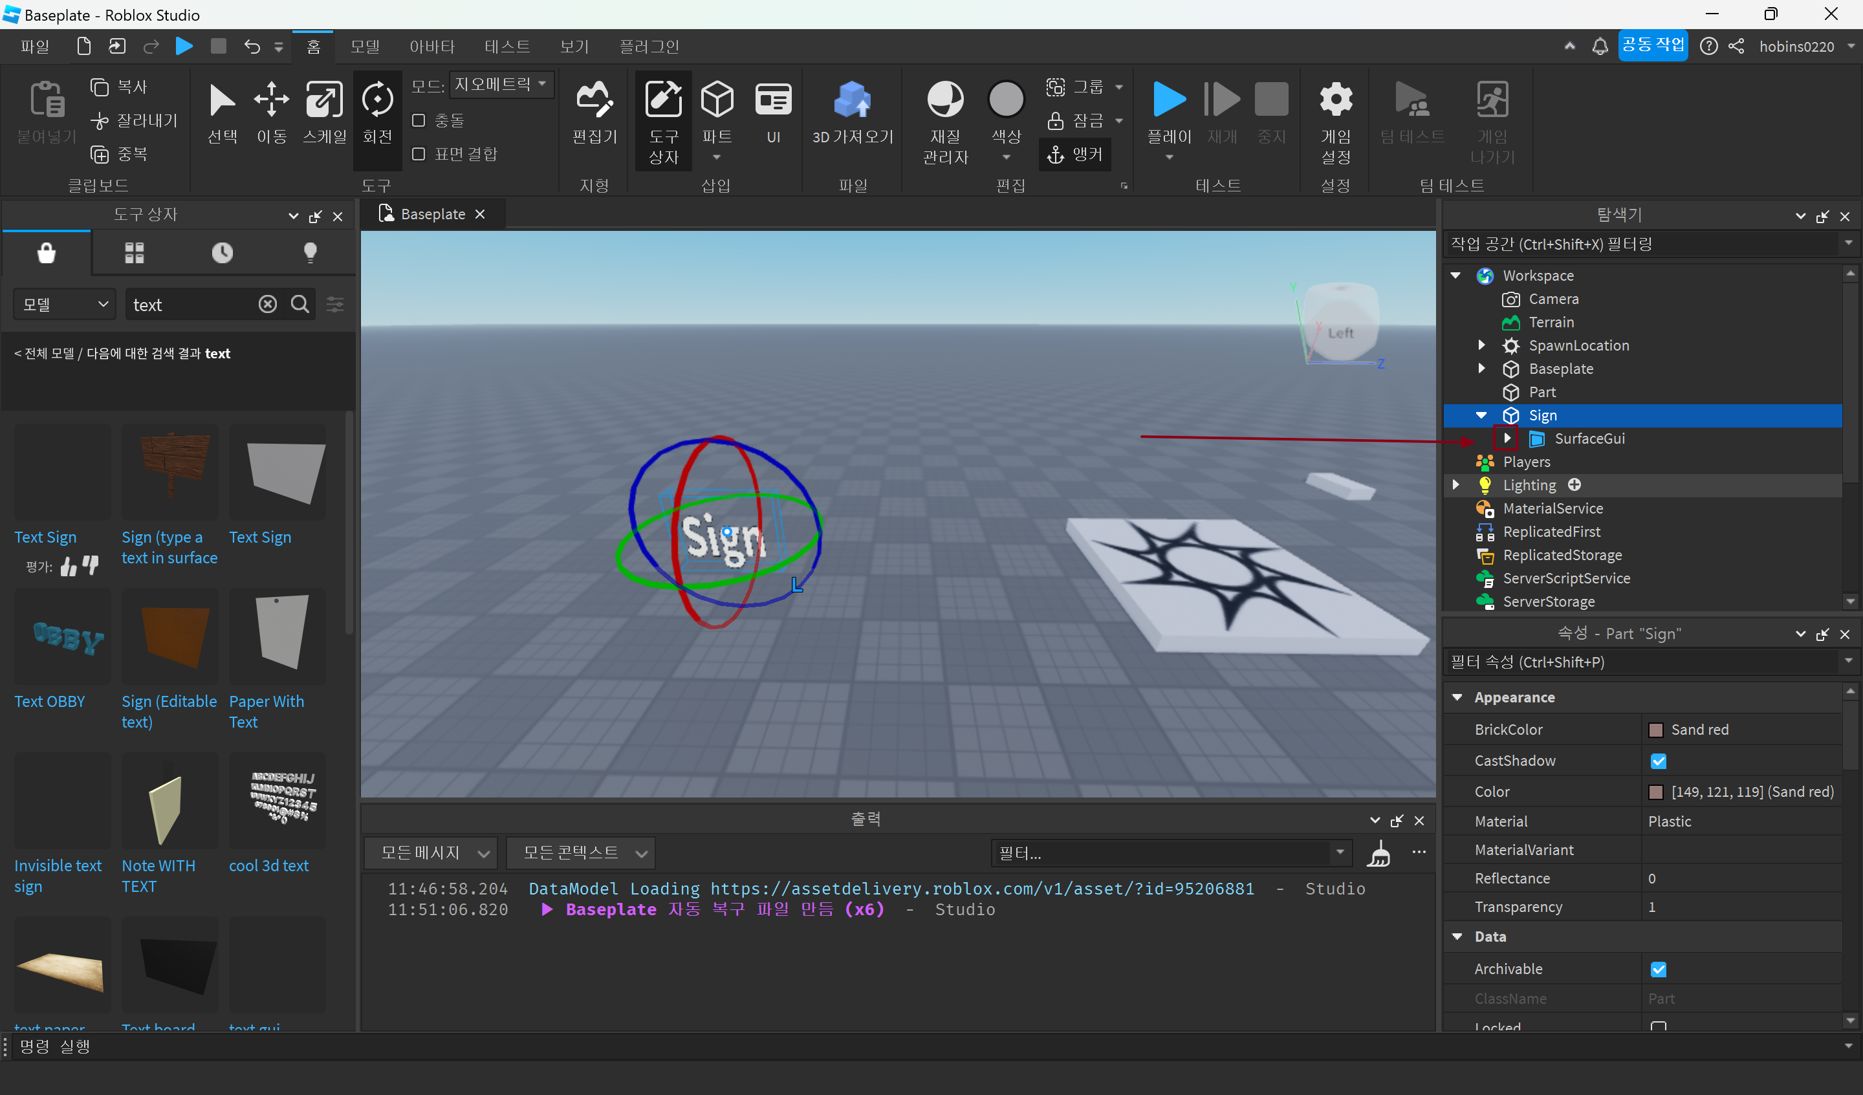Open the 파일 (File) menu

click(34, 47)
